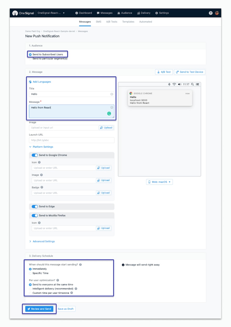Click Send to Test Device button
The height and width of the screenshot is (327, 231).
190,72
